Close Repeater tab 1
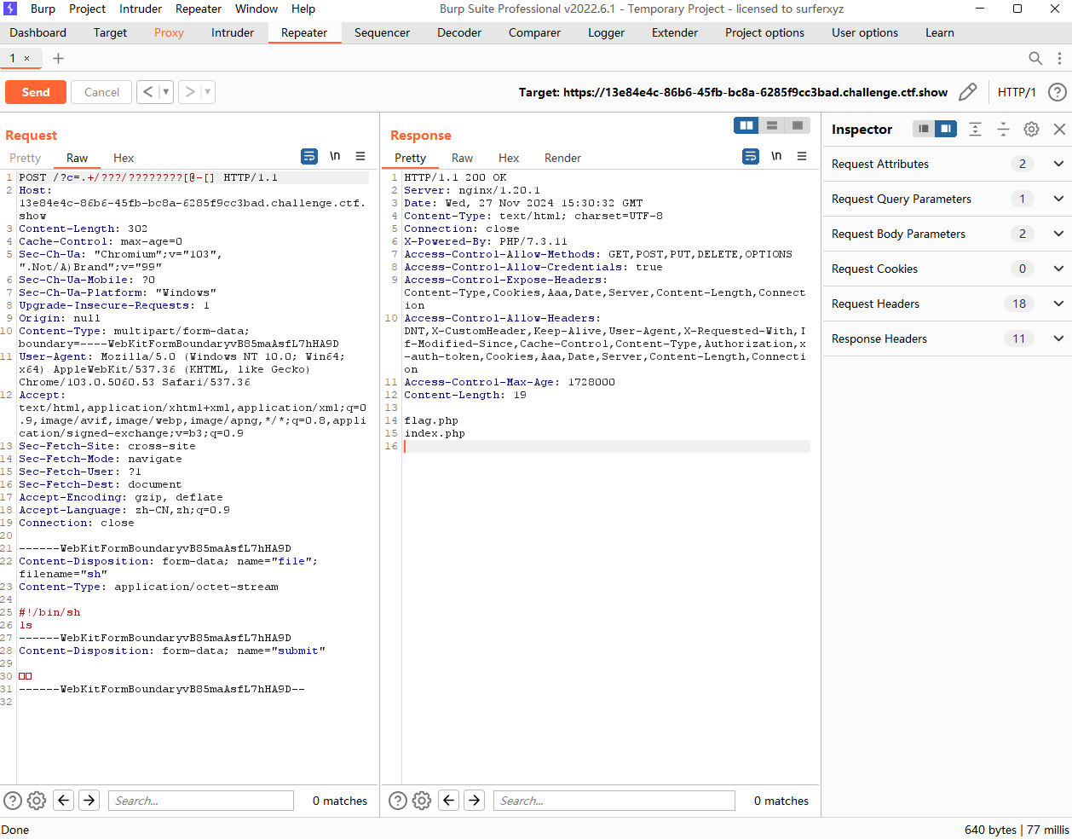 pyautogui.click(x=26, y=58)
